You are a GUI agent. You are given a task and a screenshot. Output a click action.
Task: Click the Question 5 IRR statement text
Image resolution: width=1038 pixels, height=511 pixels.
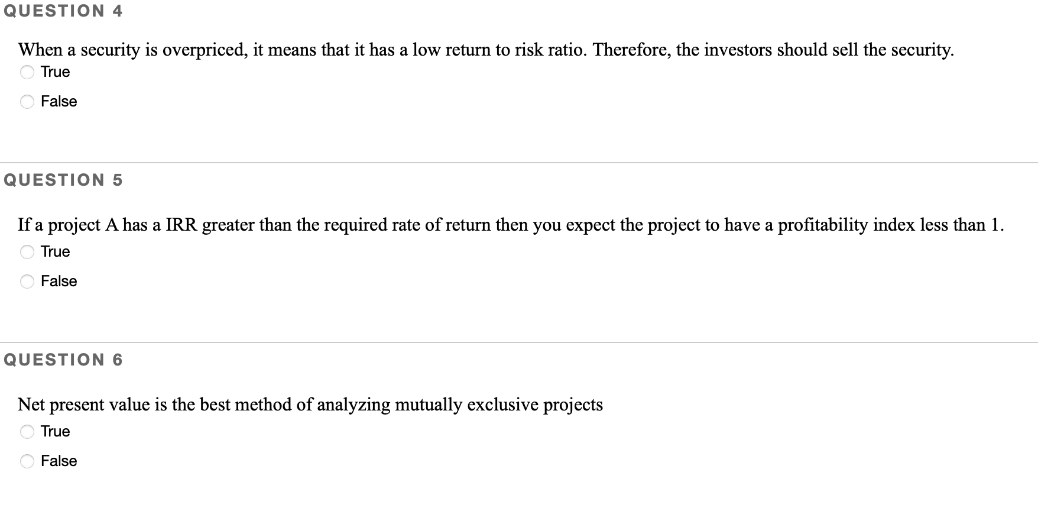click(511, 225)
